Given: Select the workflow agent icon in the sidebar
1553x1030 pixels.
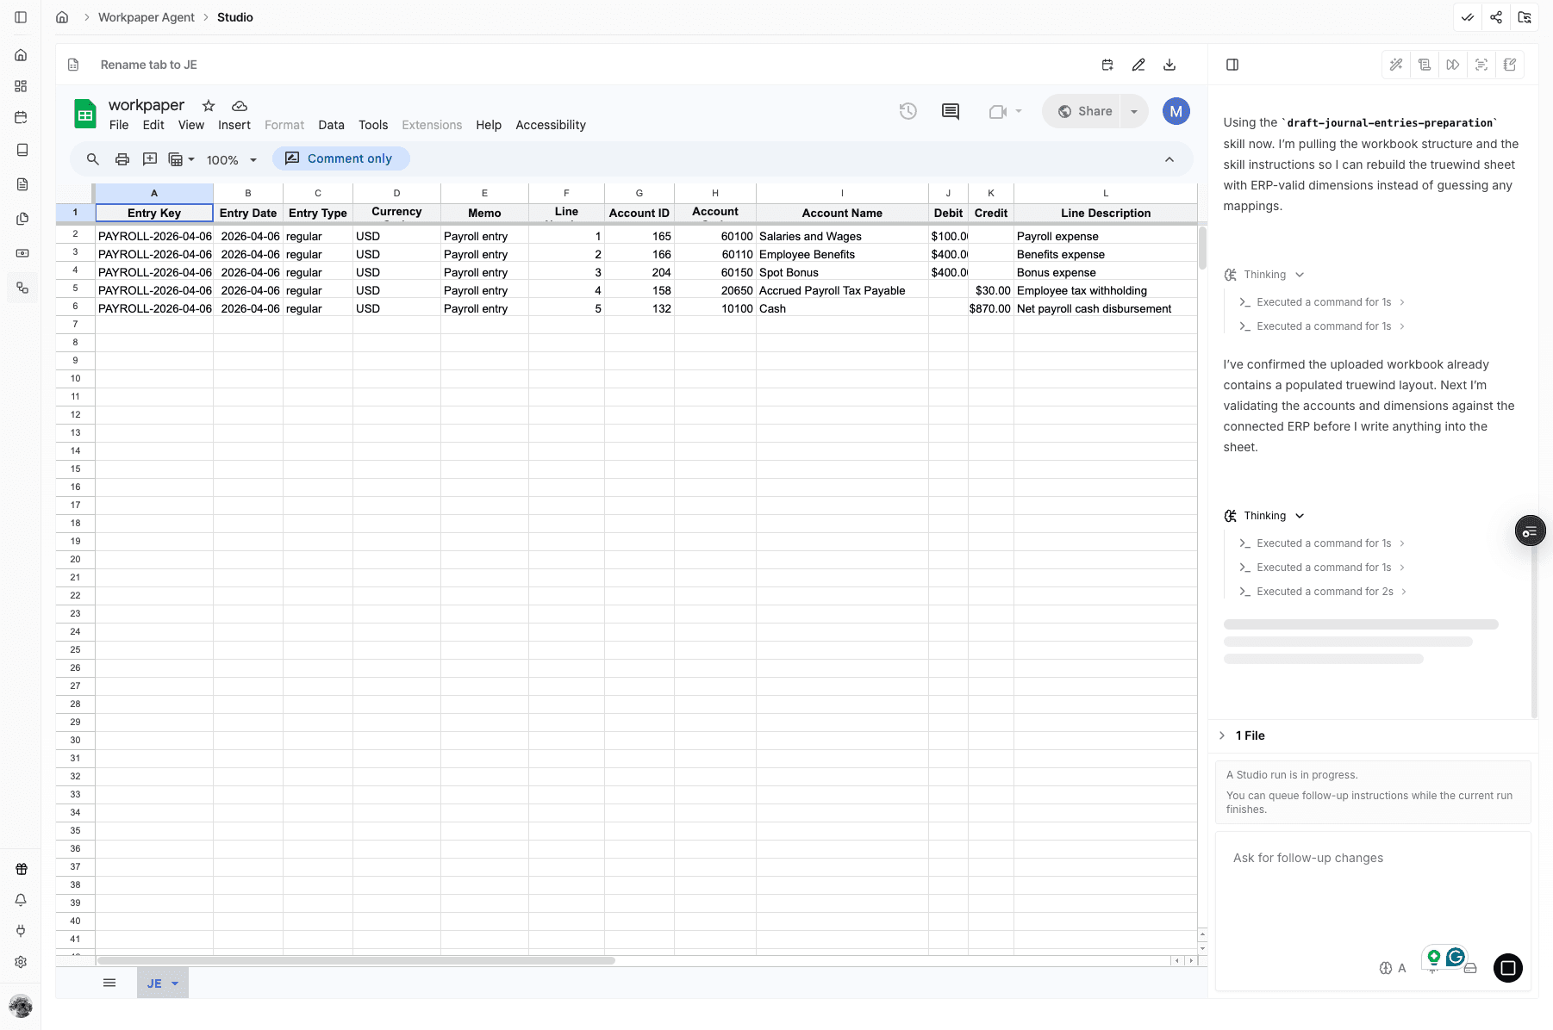Looking at the screenshot, I should tap(22, 288).
